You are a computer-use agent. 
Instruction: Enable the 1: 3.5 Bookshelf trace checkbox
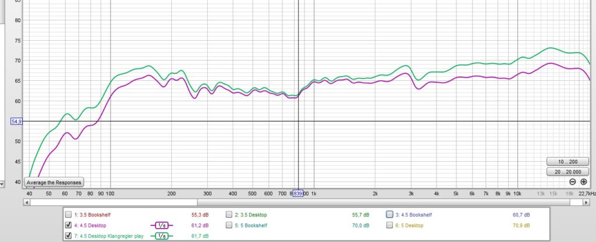pyautogui.click(x=69, y=214)
